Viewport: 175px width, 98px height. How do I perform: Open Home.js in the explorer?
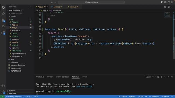click(x=15, y=36)
